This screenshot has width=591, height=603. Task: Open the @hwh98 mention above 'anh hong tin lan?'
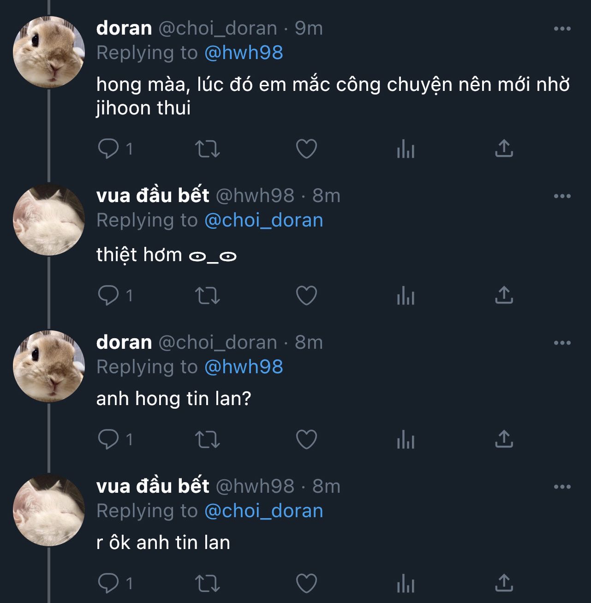[244, 367]
